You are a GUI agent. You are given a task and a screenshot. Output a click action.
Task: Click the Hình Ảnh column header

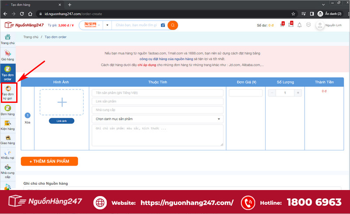(61, 82)
